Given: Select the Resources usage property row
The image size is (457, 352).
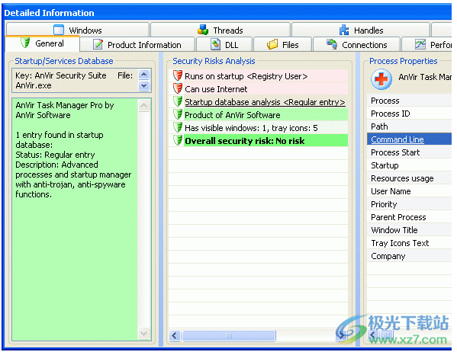Looking at the screenshot, I should (409, 178).
